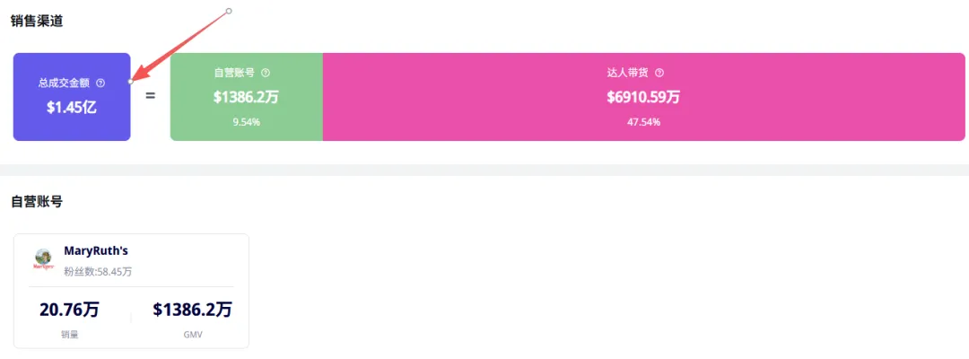This screenshot has height=359, width=969.
Task: Click the arrow's top end handle circle
Action: tap(229, 11)
